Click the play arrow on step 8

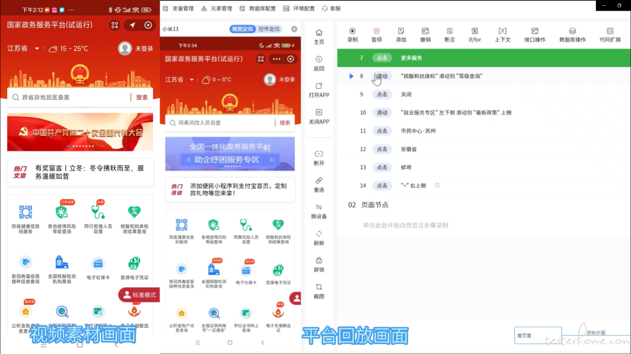pyautogui.click(x=351, y=76)
